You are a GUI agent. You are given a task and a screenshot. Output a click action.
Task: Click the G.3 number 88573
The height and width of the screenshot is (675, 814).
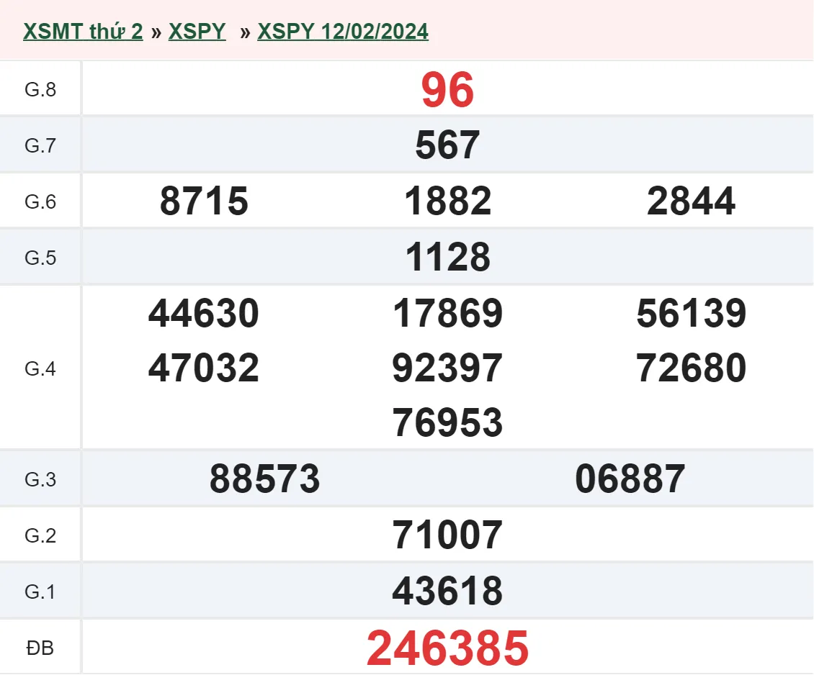[x=265, y=479]
